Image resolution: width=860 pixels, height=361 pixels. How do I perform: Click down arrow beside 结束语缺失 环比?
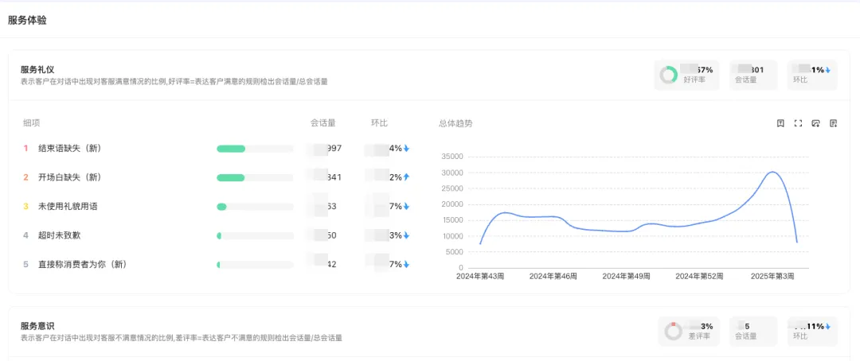point(406,149)
